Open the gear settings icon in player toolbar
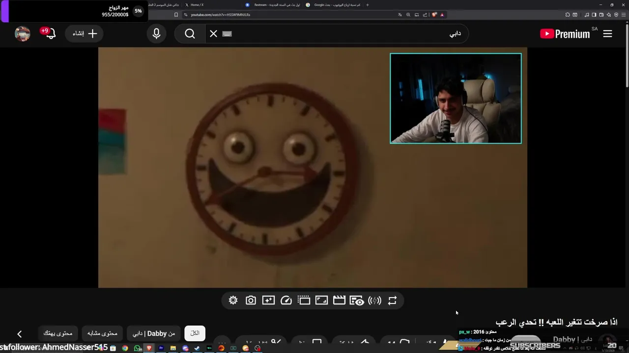Screen dimensions: 629x353 pos(233,301)
